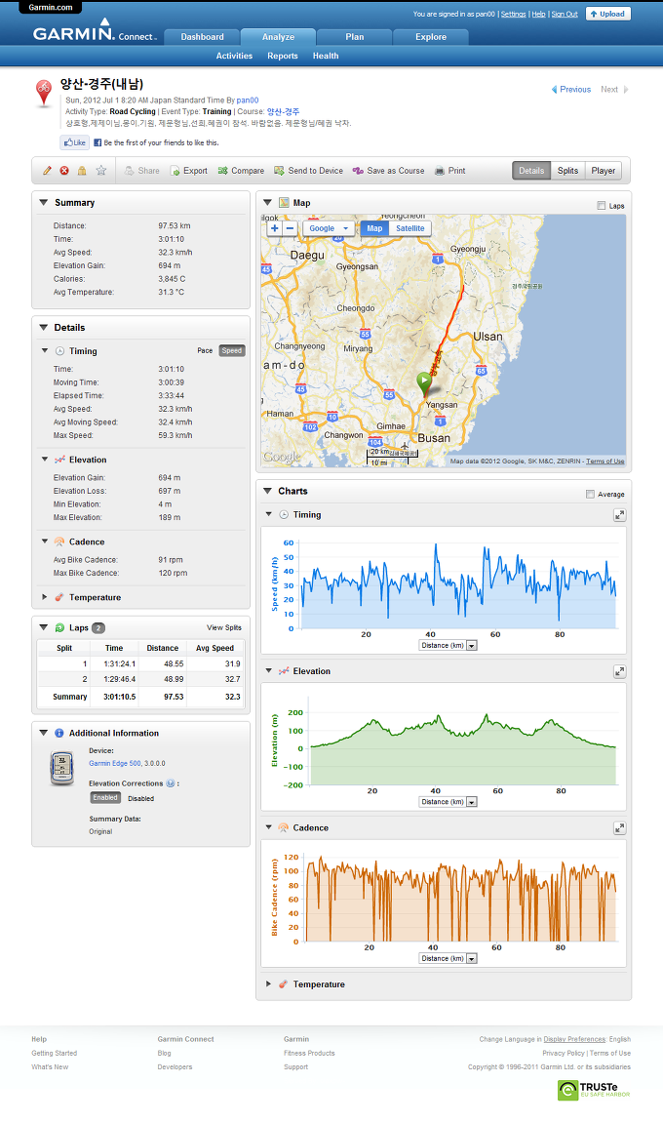
Task: Open the Developers footer link
Action: (175, 1067)
